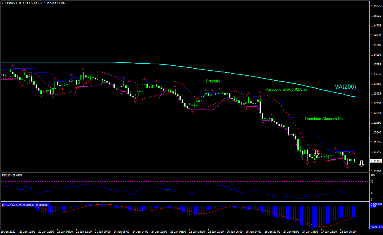Click the Donchian Channel(10) label
This screenshot has height=235, width=383.
[x=324, y=119]
